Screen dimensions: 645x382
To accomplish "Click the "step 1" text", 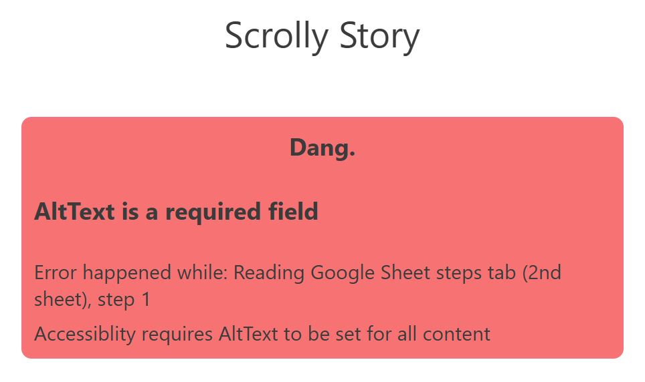I will (x=124, y=299).
